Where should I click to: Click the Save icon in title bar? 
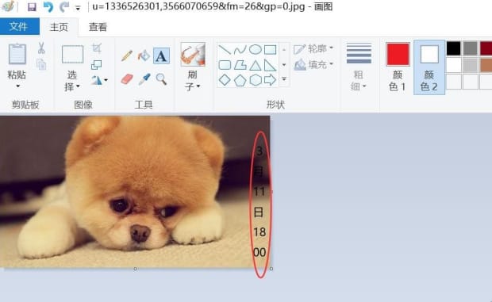(x=32, y=7)
